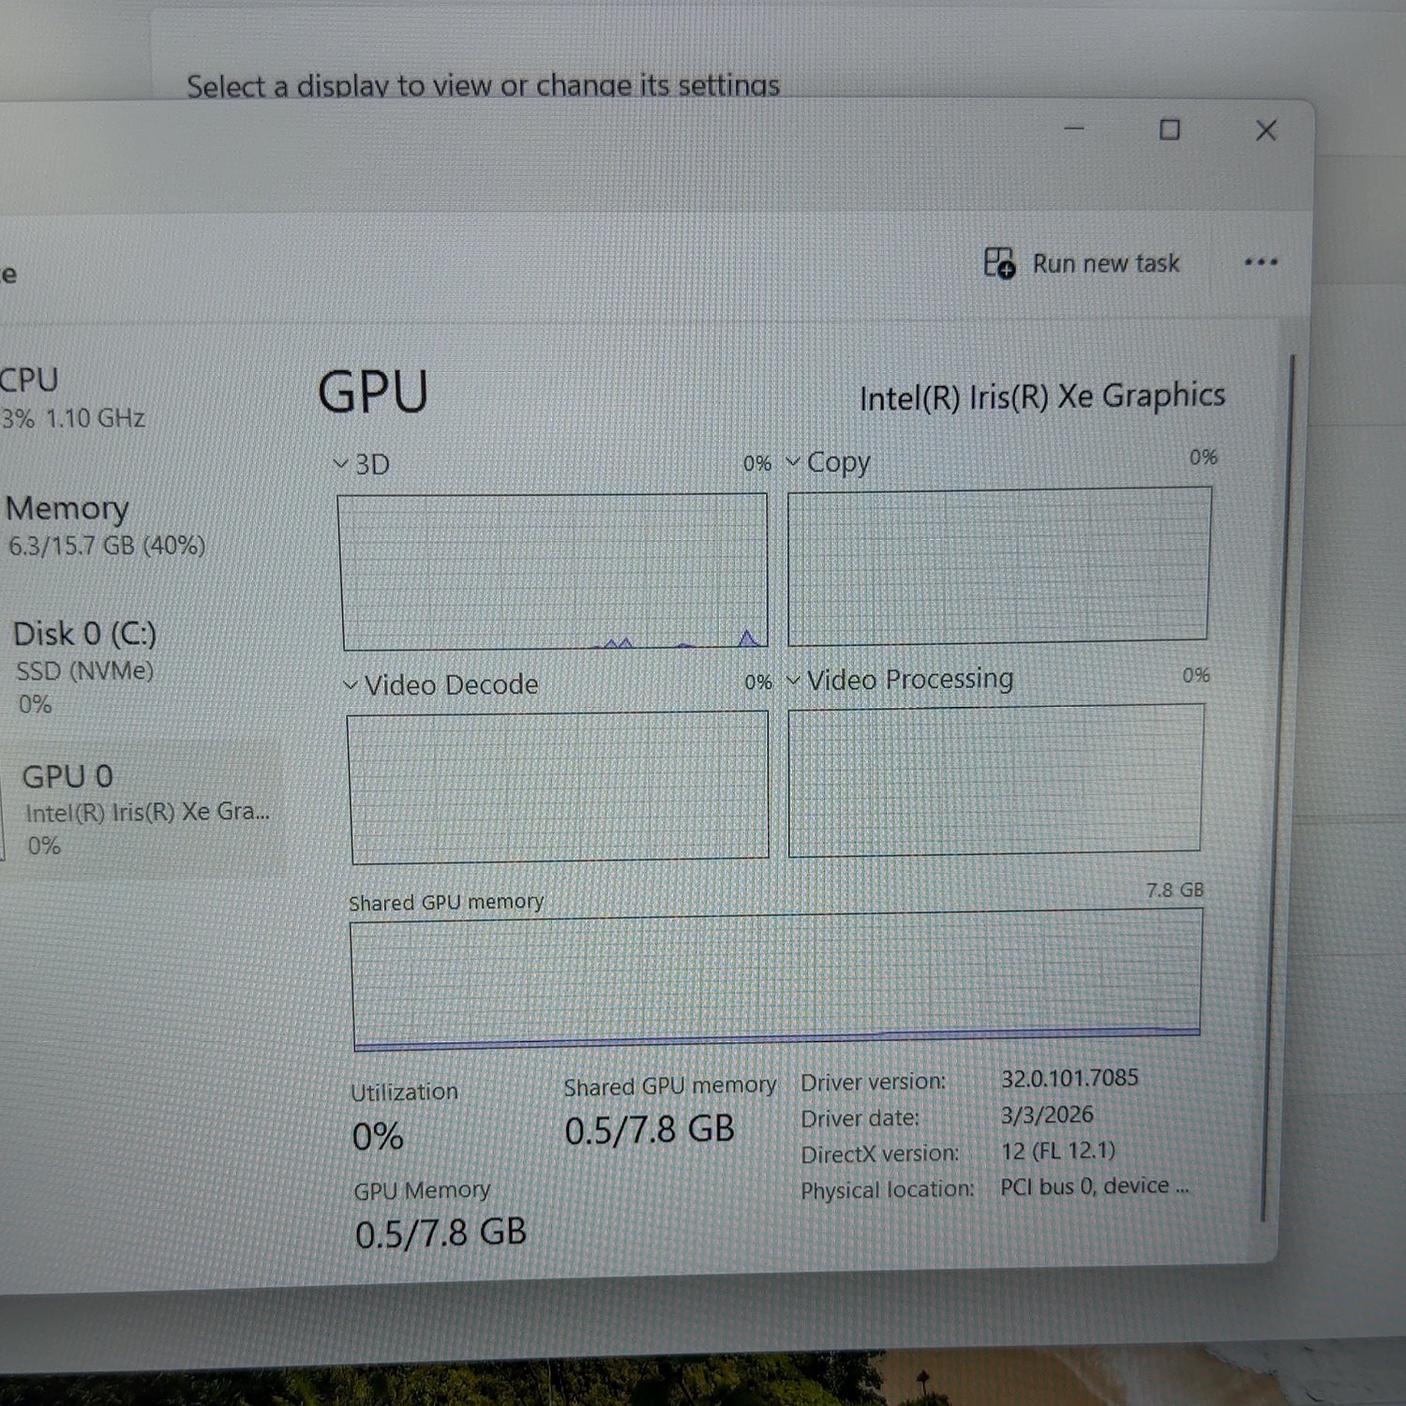Open the Copy engine dropdown
The image size is (1406, 1406).
793,461
